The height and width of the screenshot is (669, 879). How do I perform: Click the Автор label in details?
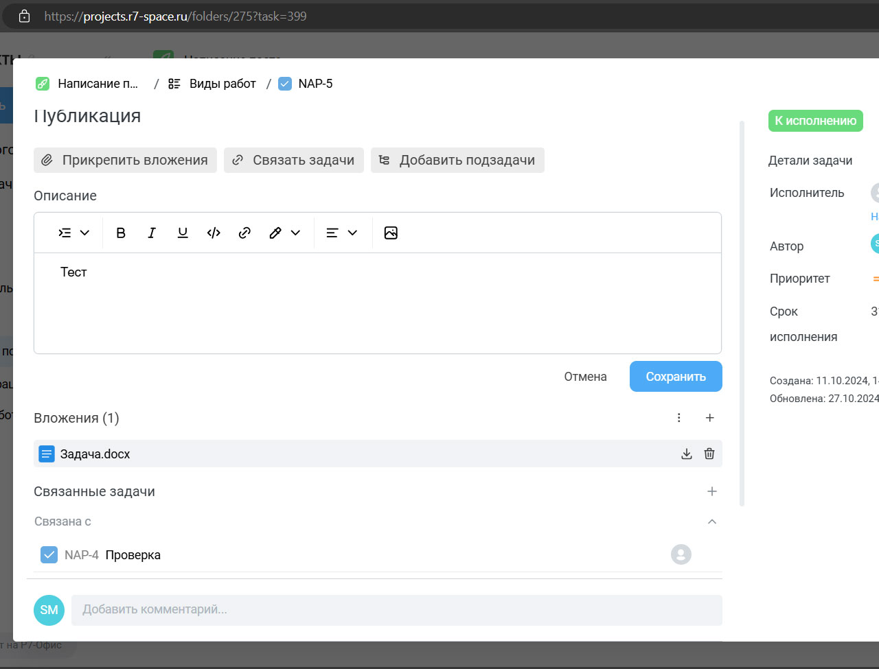[x=787, y=246]
